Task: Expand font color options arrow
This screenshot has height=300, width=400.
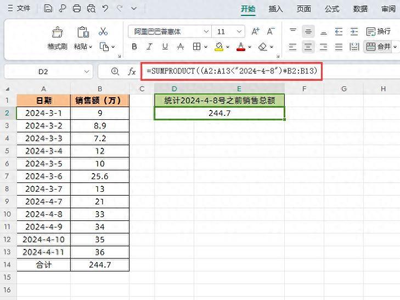Action: point(250,47)
